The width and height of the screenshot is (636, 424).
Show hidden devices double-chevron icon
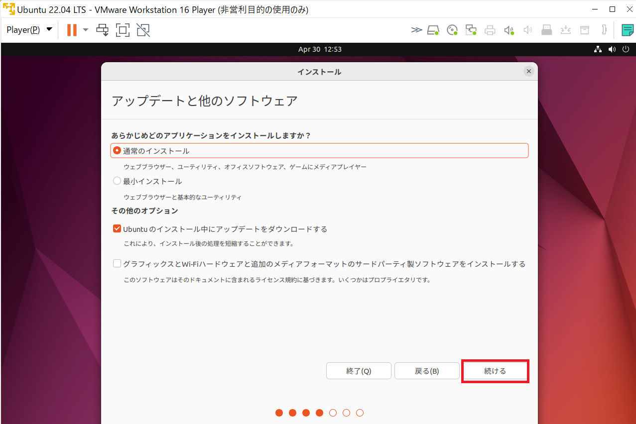[416, 30]
